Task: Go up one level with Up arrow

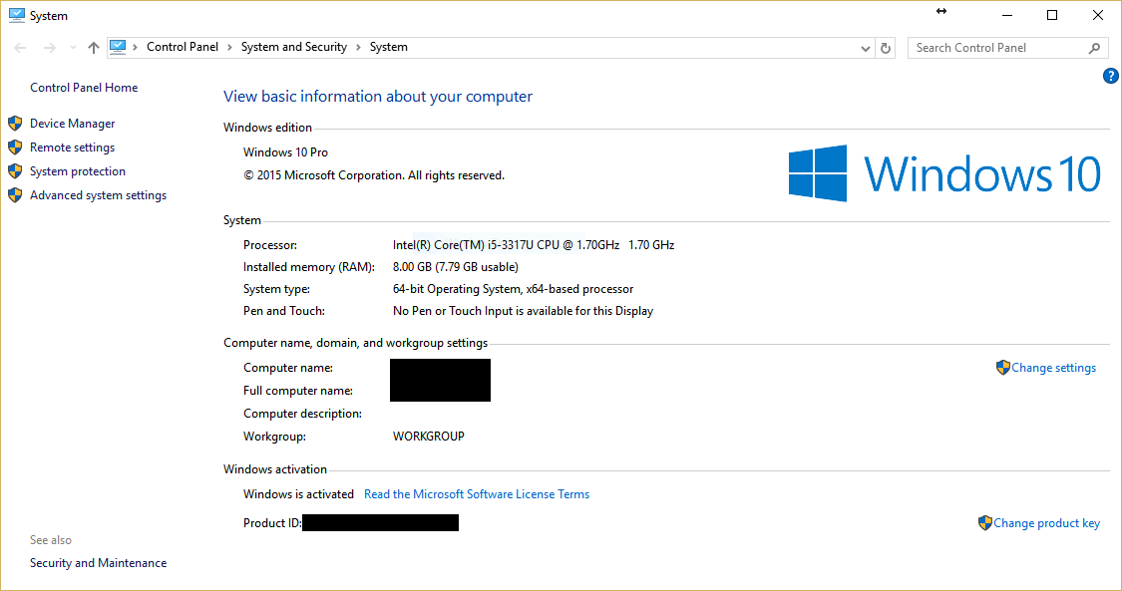Action: tap(94, 48)
